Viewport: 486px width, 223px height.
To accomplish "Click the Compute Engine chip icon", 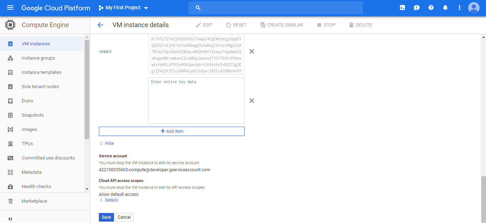I will (10, 25).
